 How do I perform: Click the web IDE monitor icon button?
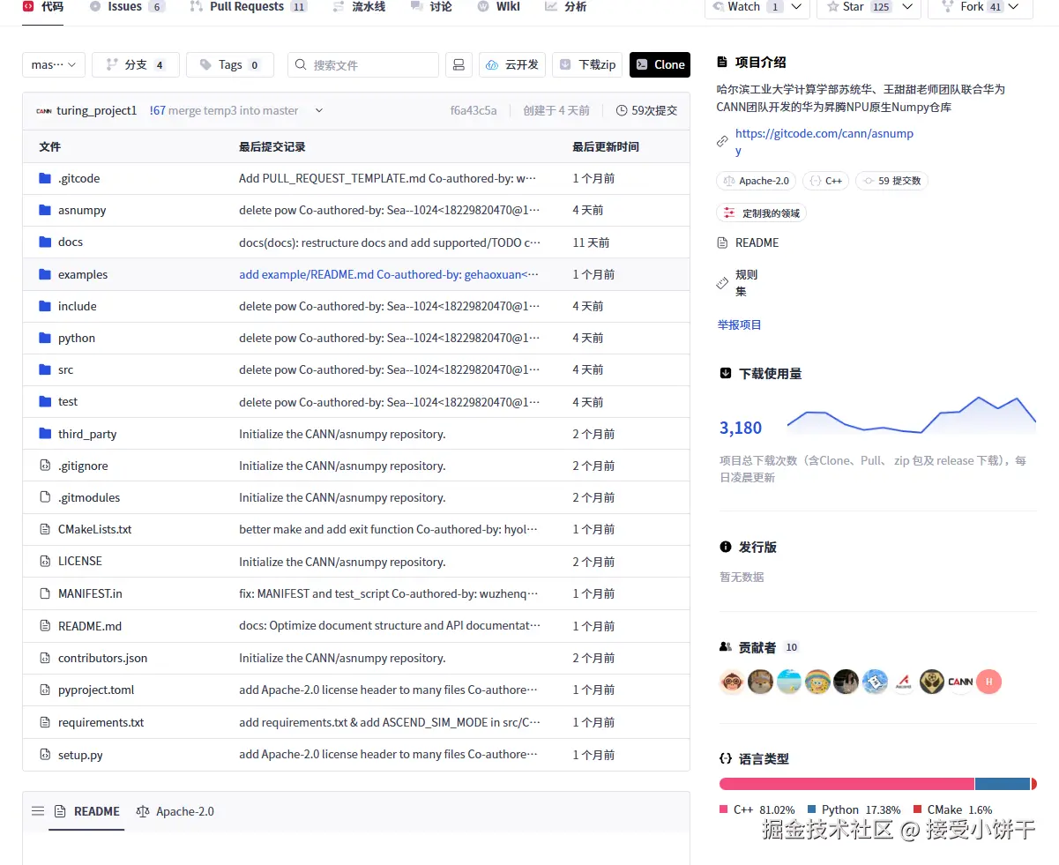[458, 65]
